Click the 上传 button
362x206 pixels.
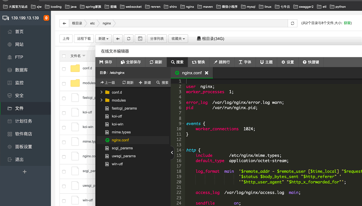[66, 39]
